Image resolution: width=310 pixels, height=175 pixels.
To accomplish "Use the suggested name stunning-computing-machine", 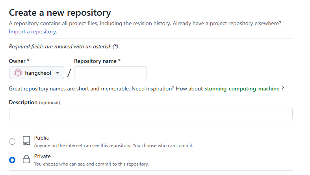I will pos(242,88).
